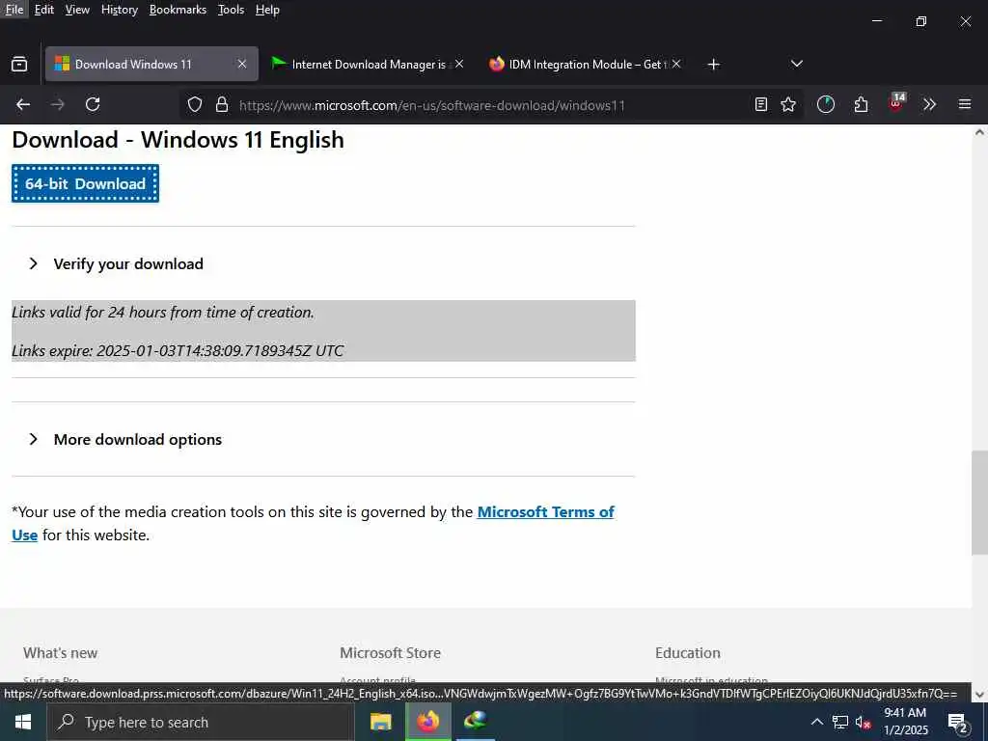
Task: Show hidden system tray icons
Action: 816,722
